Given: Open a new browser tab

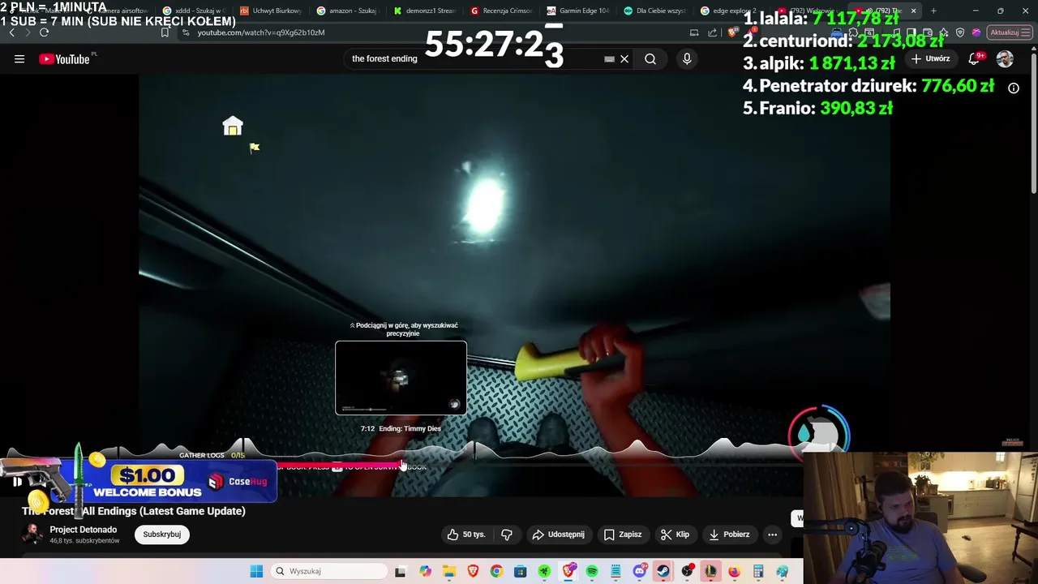Looking at the screenshot, I should (x=933, y=11).
